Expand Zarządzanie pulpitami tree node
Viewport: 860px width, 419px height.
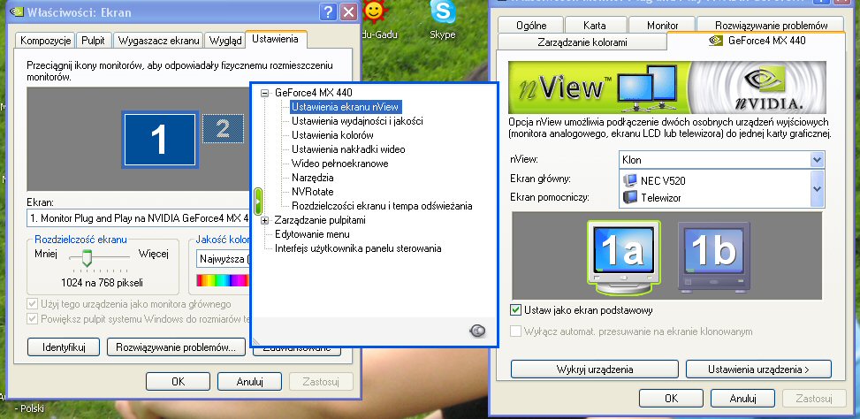265,220
